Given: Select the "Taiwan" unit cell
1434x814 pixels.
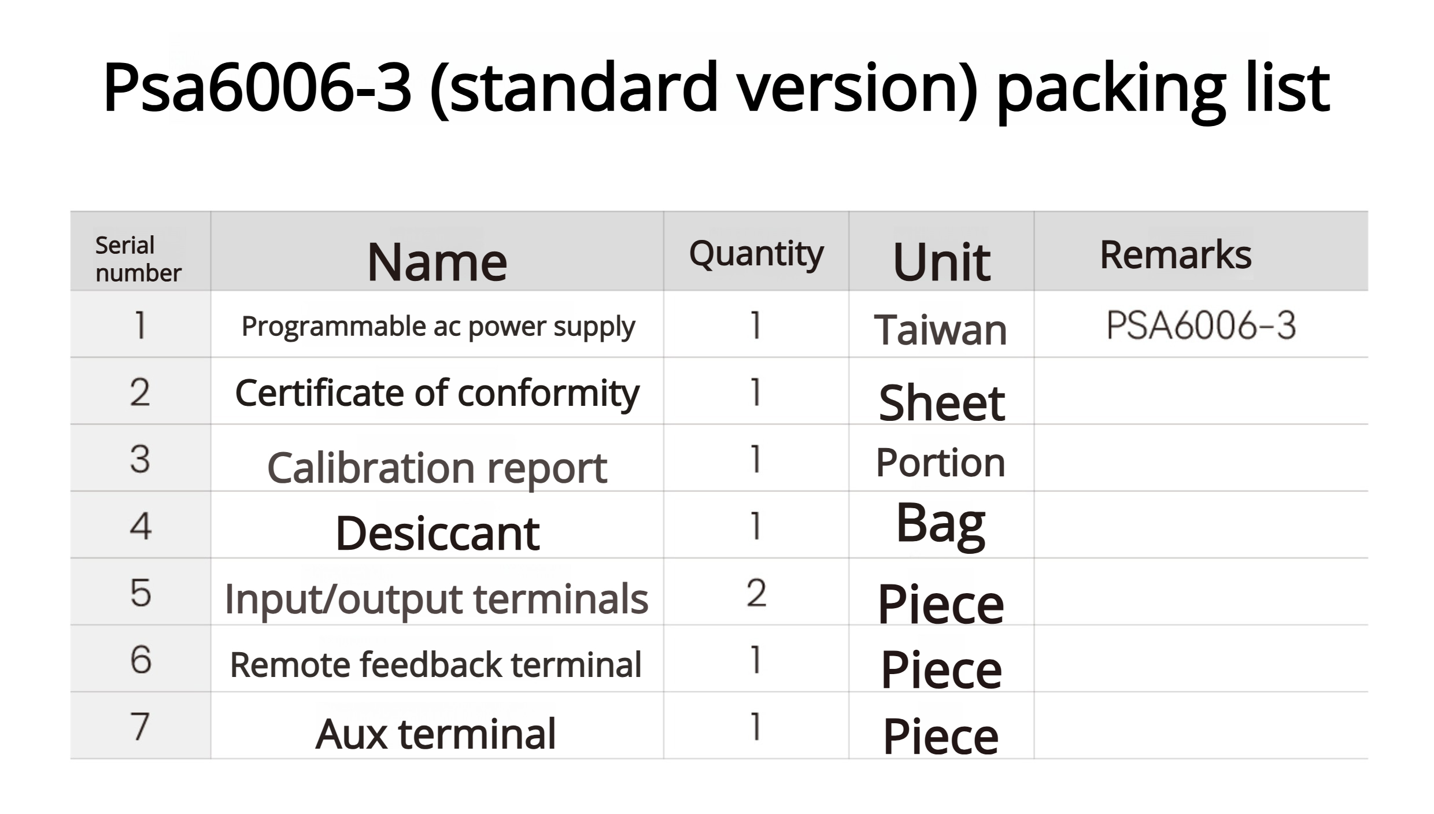Looking at the screenshot, I should tap(941, 330).
